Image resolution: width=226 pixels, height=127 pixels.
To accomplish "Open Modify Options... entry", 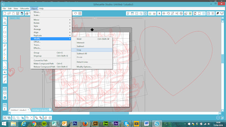I will [84, 67].
